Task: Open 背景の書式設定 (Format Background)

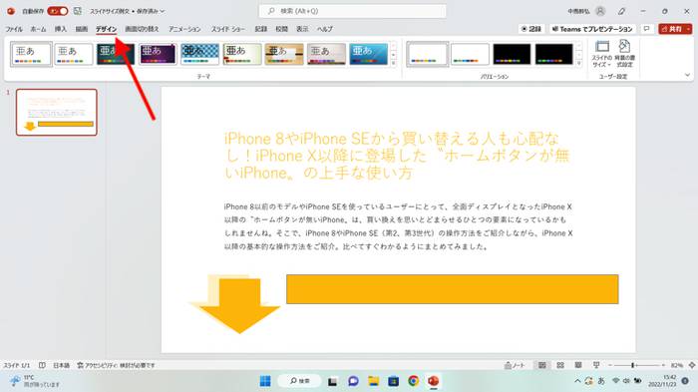Action: click(624, 54)
